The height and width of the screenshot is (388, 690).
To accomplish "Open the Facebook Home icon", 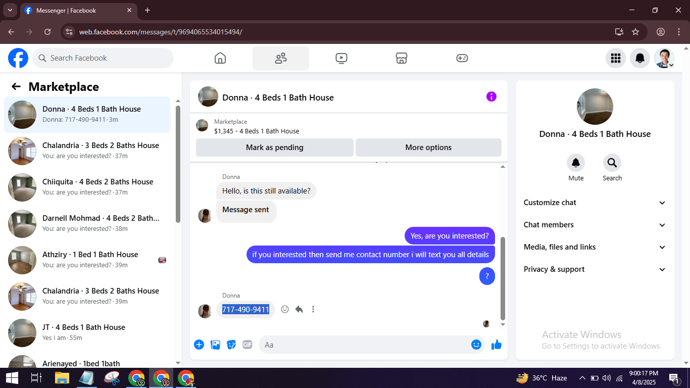I will [x=220, y=58].
